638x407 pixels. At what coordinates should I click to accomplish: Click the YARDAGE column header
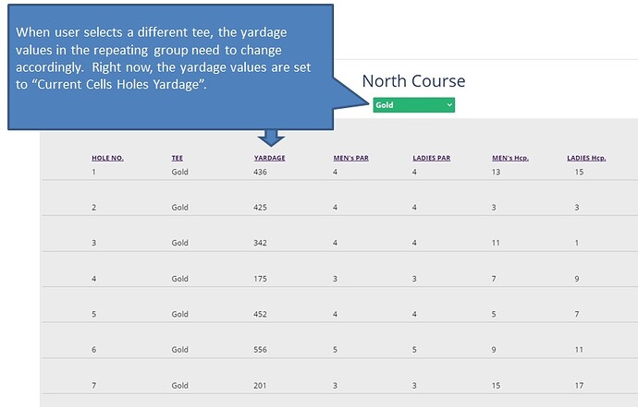coord(269,158)
